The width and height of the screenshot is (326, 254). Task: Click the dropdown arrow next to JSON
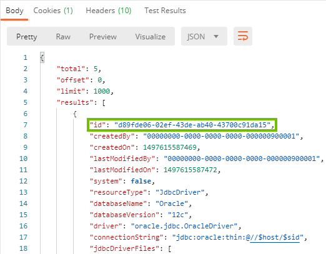click(216, 36)
